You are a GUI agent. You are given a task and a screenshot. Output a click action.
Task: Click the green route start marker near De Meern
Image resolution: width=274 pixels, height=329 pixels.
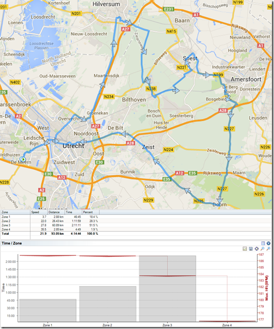click(23, 159)
